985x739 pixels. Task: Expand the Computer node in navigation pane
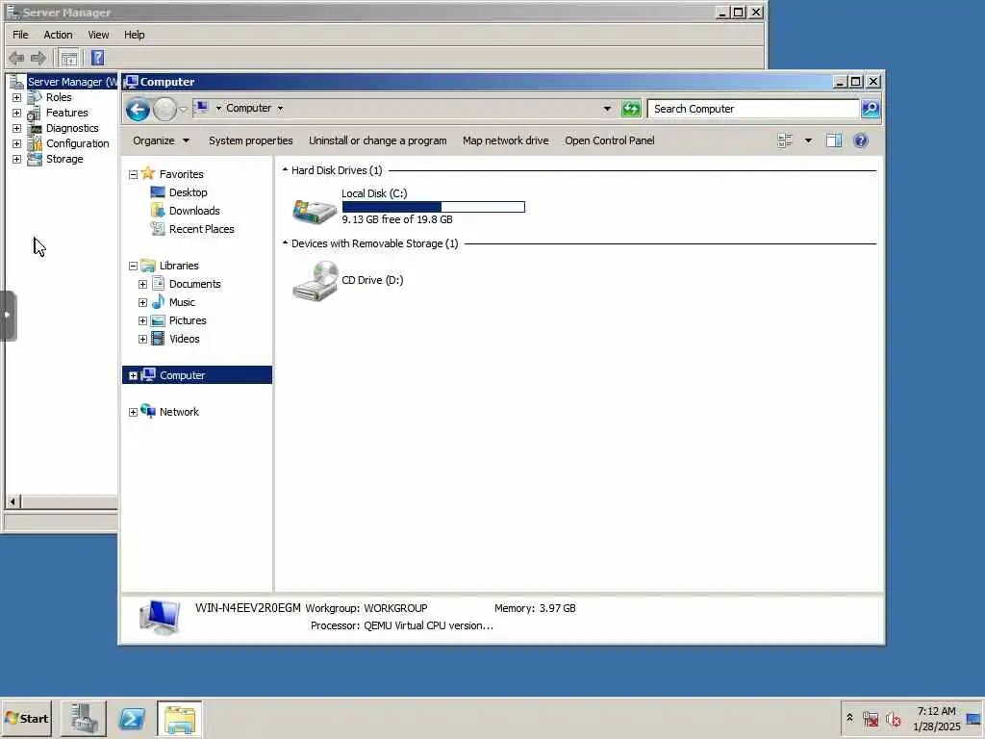click(x=133, y=376)
